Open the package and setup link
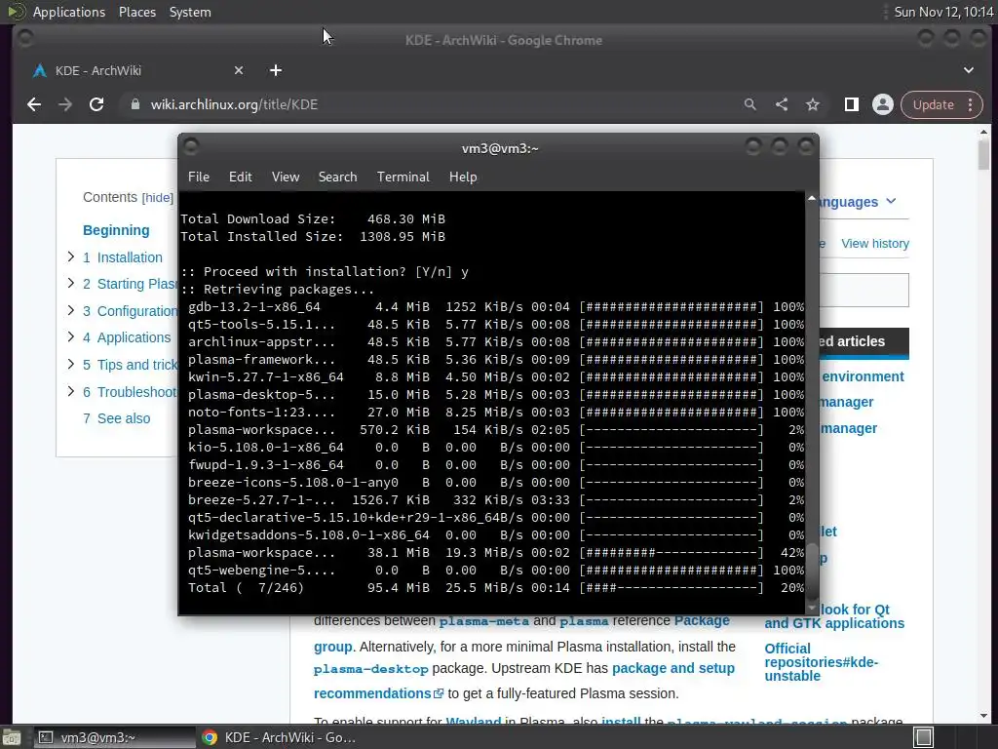Viewport: 998px width, 749px height. [x=672, y=668]
